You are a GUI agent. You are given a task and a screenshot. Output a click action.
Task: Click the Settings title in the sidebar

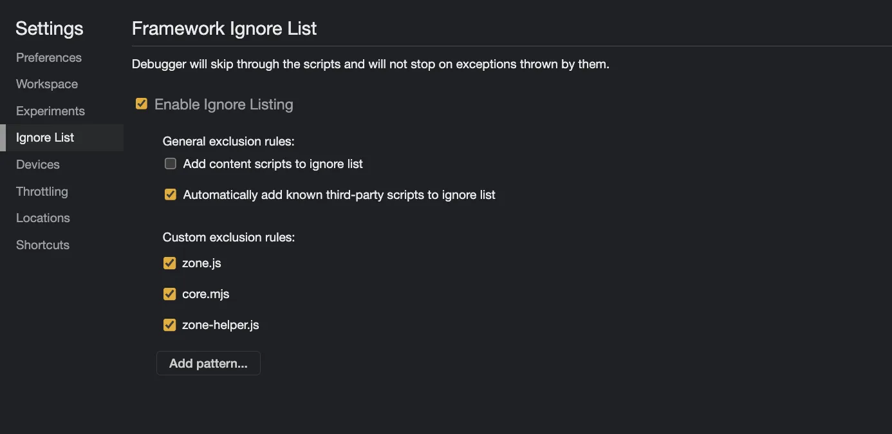click(50, 28)
